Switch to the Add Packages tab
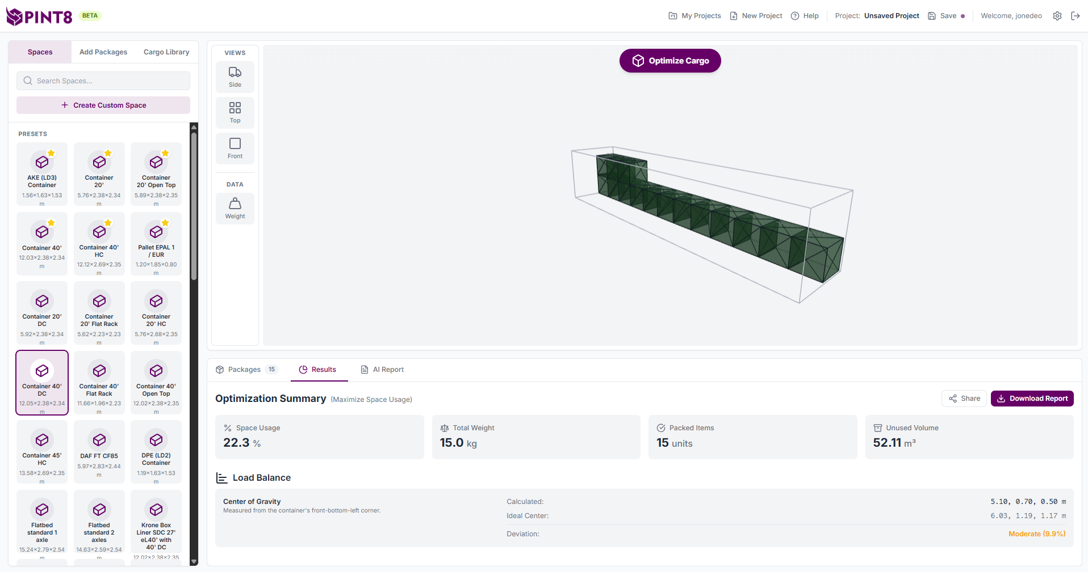Image resolution: width=1088 pixels, height=572 pixels. (103, 52)
